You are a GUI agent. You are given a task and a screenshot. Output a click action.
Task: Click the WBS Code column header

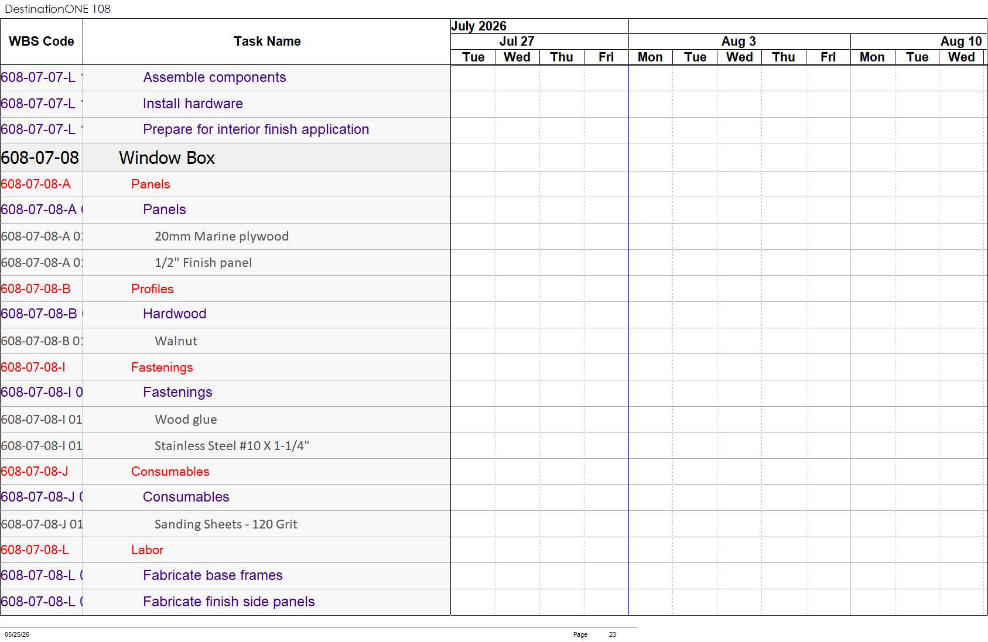[42, 42]
